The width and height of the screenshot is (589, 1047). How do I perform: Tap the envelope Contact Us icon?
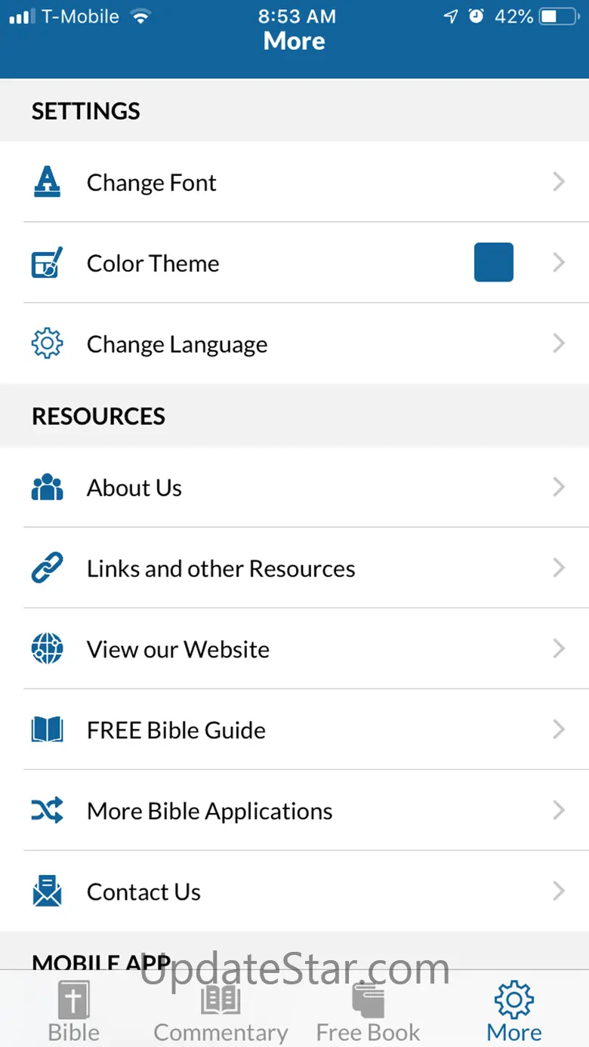coord(47,891)
